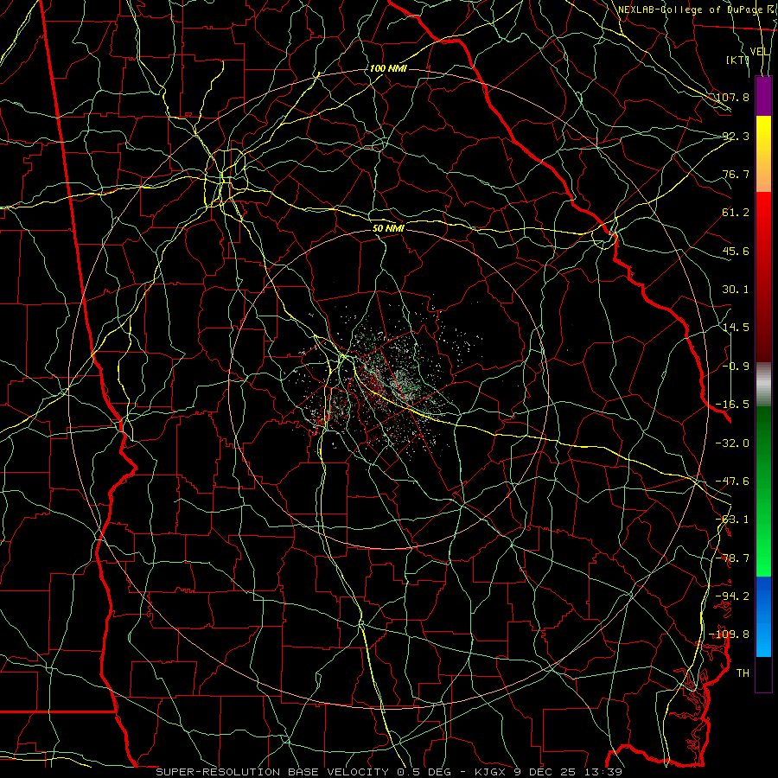Screen dimensions: 778x778
Task: Click the -0.9 velocity scale value
Action: coord(736,367)
